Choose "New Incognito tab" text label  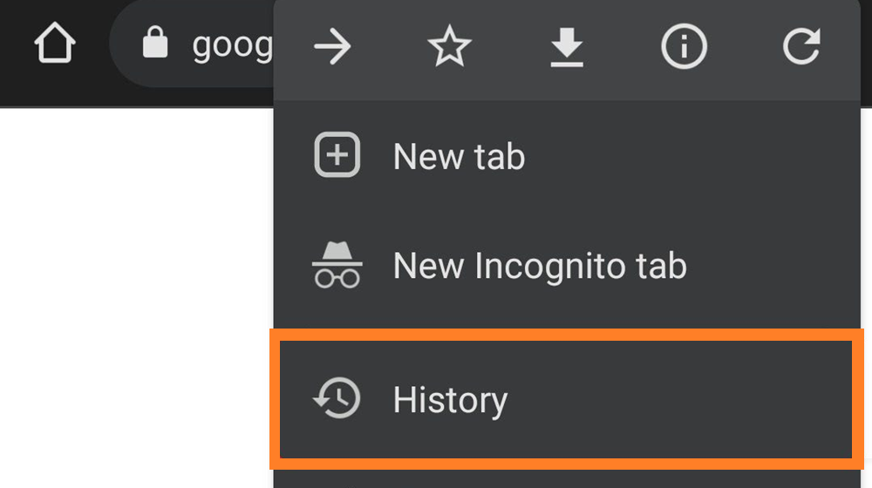(540, 266)
